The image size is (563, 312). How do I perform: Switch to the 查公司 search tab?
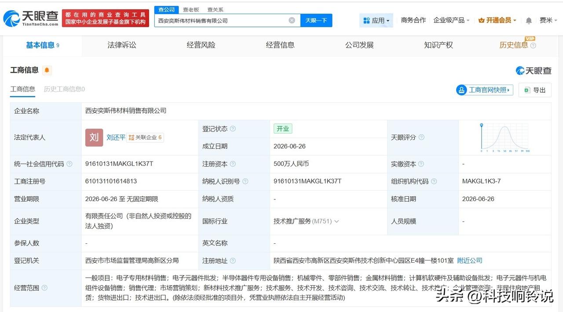(x=166, y=10)
